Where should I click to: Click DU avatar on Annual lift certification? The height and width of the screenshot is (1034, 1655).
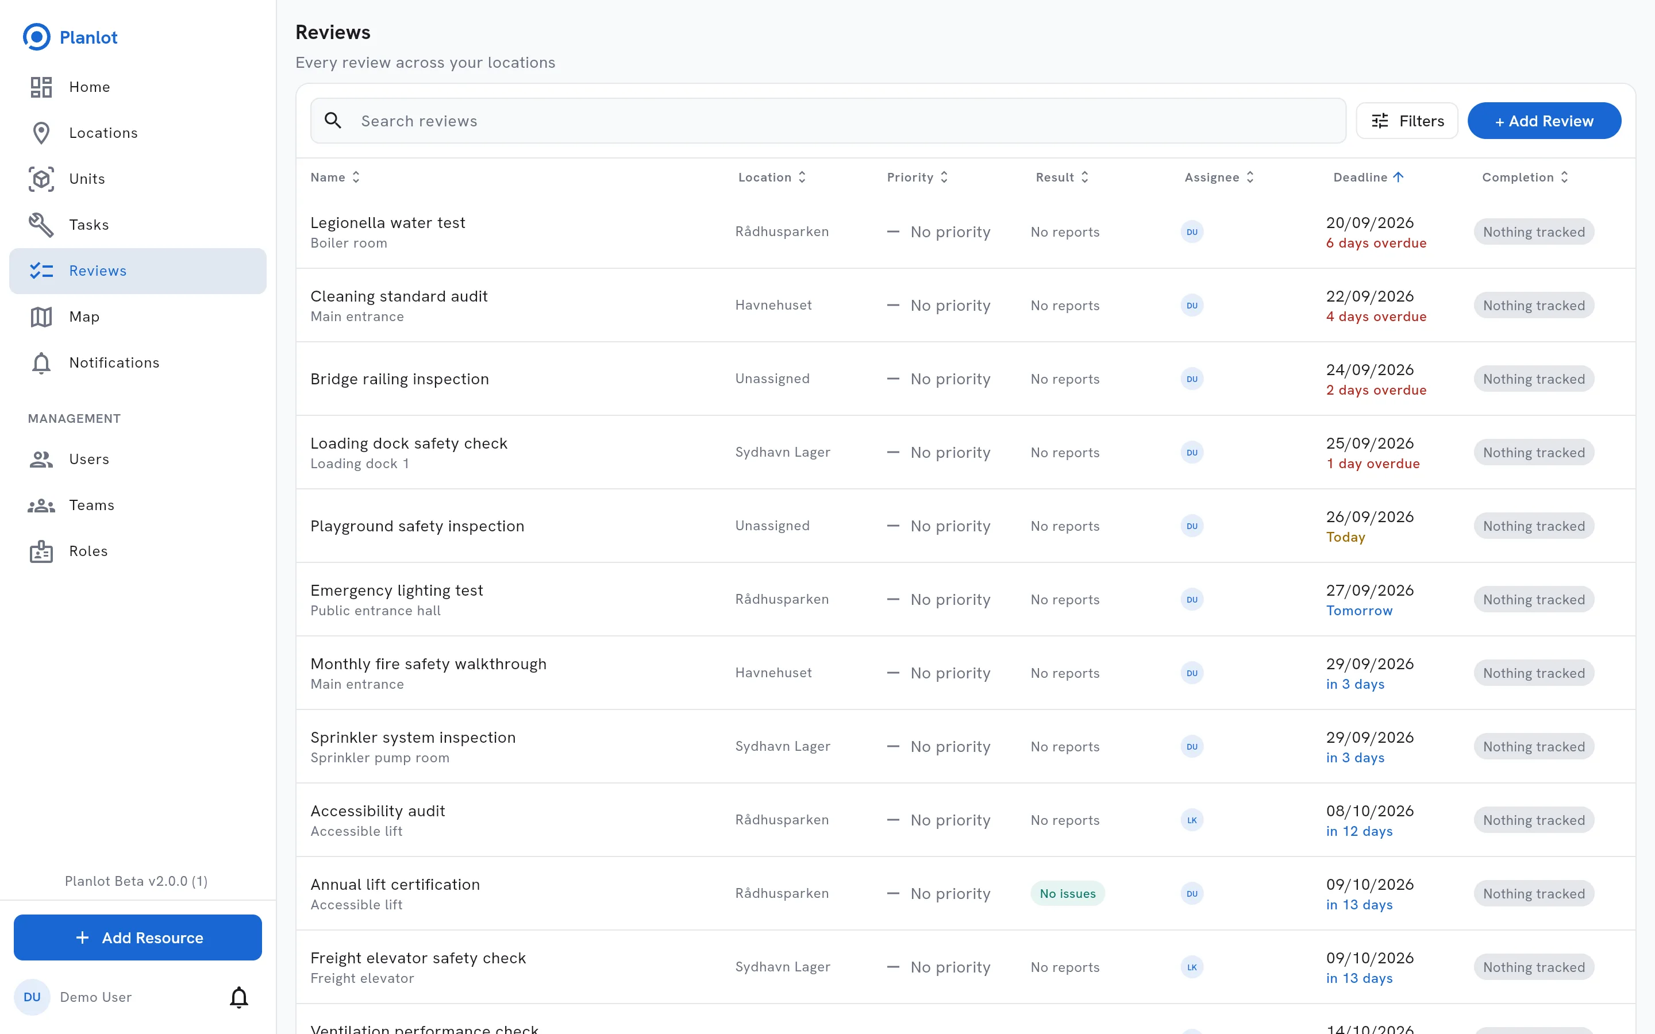click(1192, 894)
